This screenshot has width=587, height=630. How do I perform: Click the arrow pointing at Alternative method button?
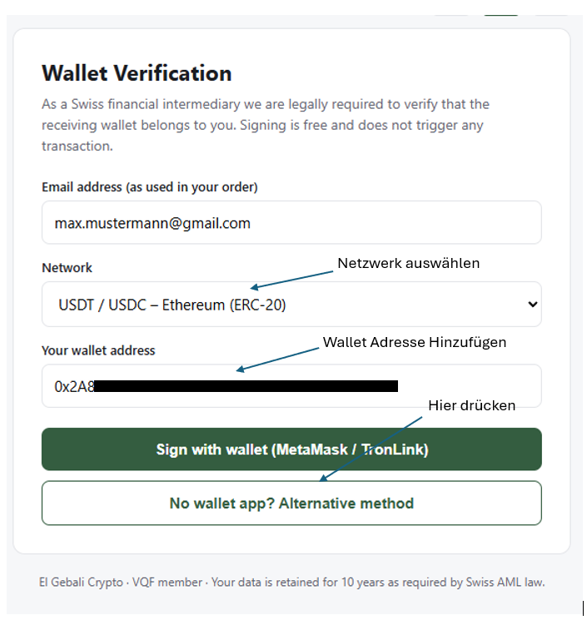click(x=371, y=449)
